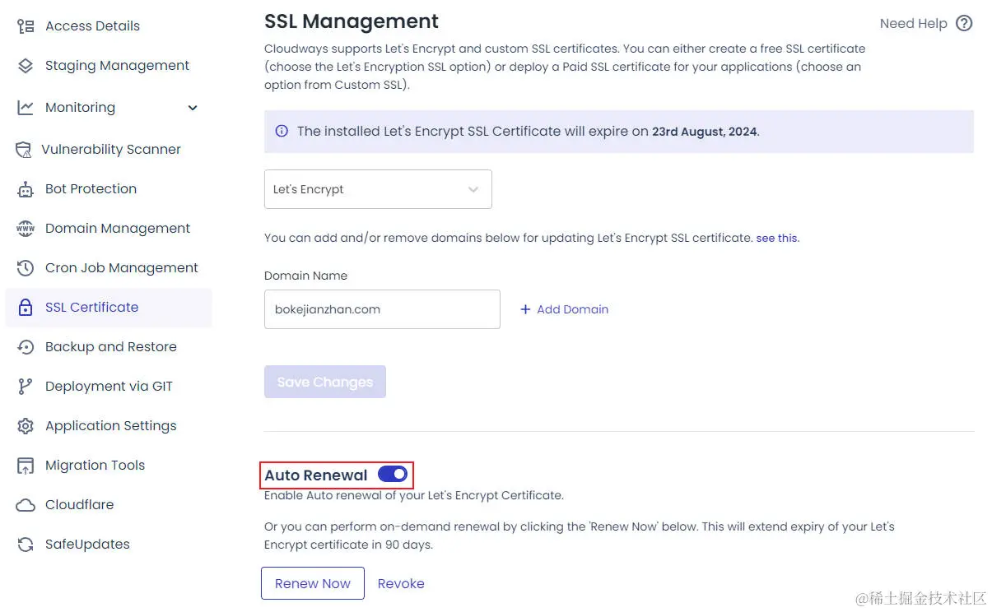The height and width of the screenshot is (612, 992).
Task: Click the Staging Management layers icon
Action: [26, 66]
